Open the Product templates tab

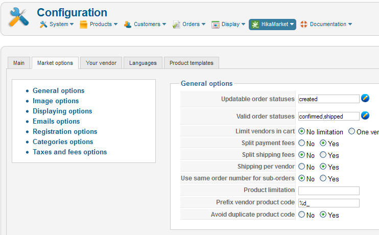[x=192, y=63]
